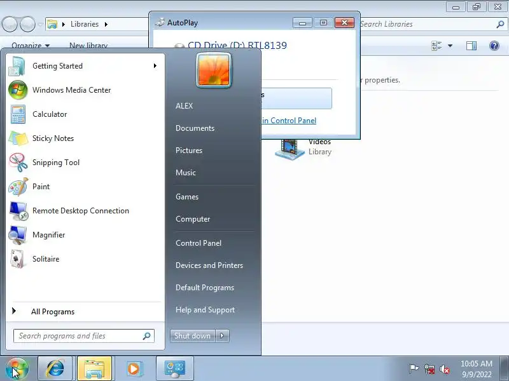509x381 pixels.
Task: Open Internet Explorer from taskbar
Action: click(x=55, y=369)
